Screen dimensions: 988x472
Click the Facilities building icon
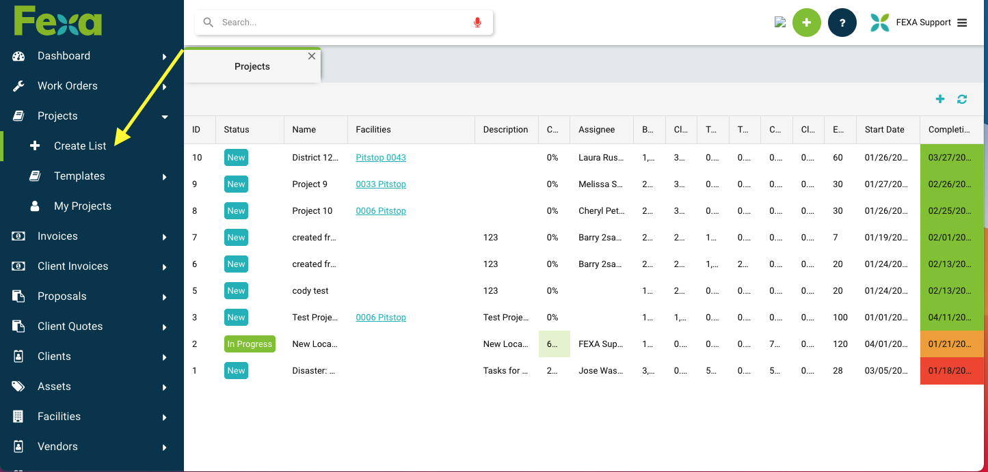pos(18,417)
